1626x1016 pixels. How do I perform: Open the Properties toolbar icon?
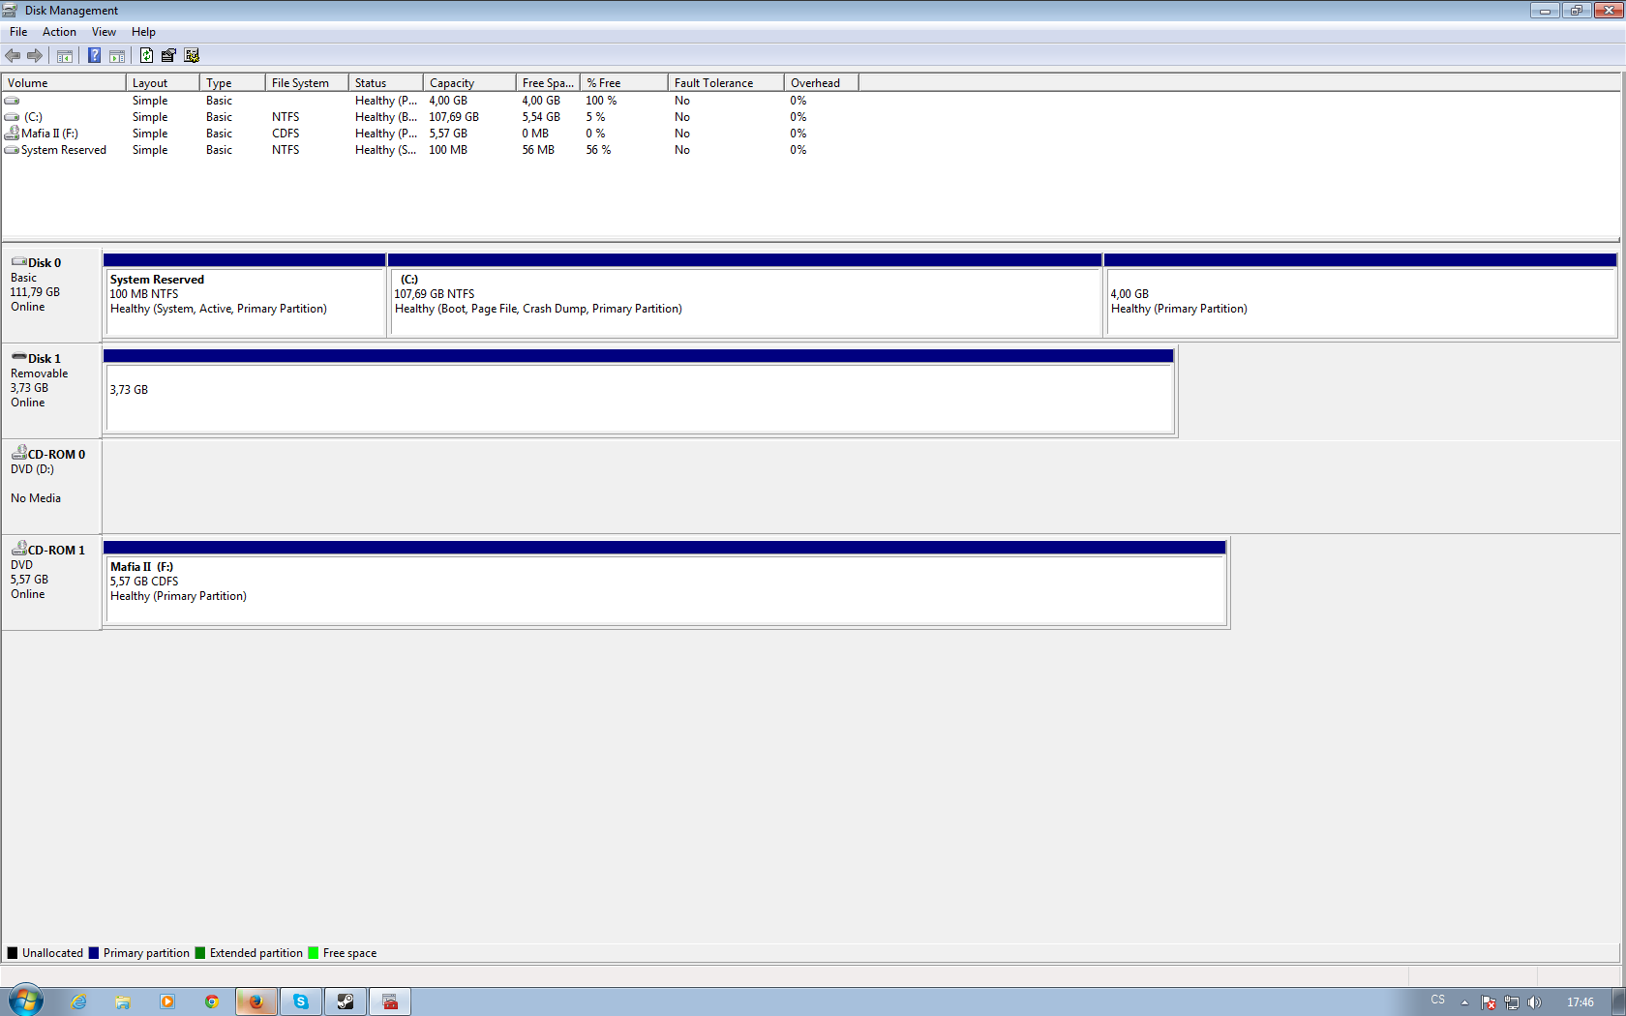click(x=168, y=56)
